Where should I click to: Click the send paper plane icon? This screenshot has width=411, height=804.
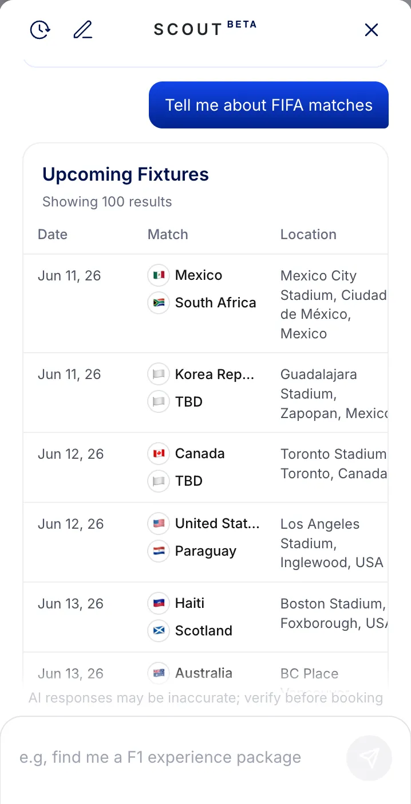pyautogui.click(x=369, y=758)
